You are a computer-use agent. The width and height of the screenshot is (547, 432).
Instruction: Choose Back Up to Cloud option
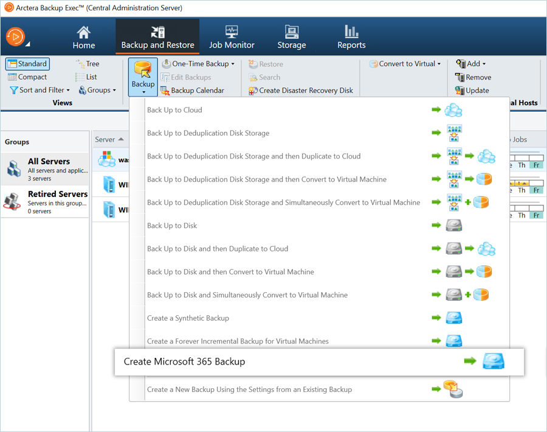[x=174, y=110]
